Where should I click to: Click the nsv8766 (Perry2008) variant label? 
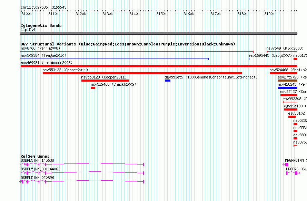[40, 48]
